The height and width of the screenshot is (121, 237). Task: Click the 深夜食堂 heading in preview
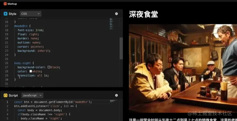point(143,14)
